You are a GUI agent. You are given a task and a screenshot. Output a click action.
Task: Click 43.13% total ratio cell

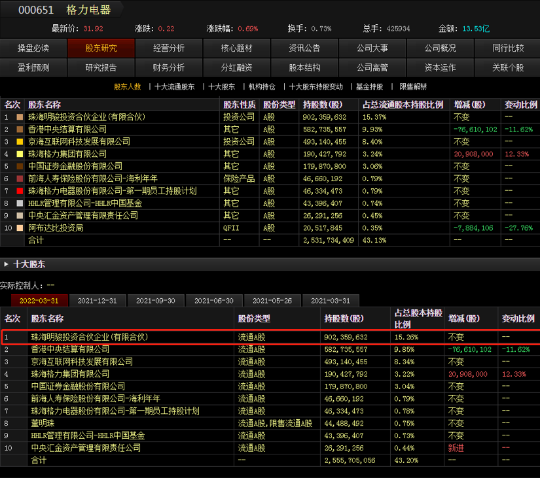(374, 240)
